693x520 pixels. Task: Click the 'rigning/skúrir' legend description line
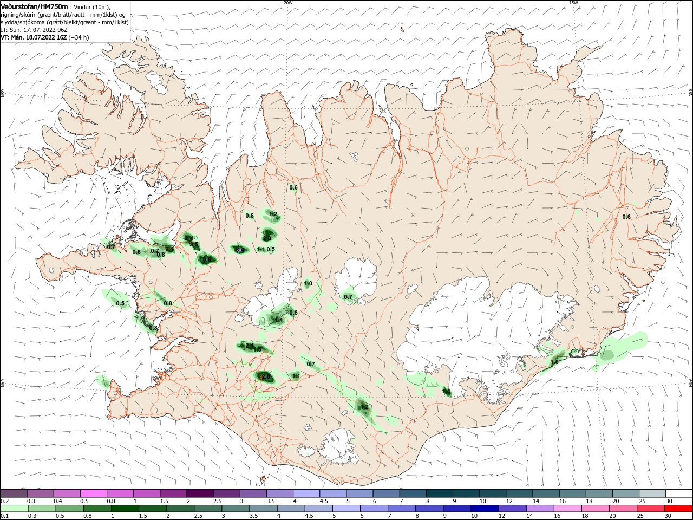tap(63, 15)
